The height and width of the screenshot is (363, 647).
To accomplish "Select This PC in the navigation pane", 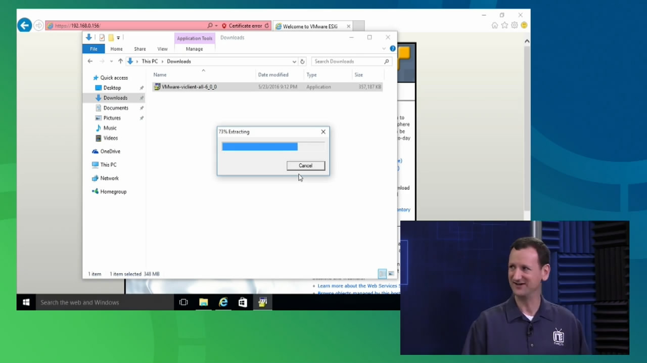I will 108,165.
